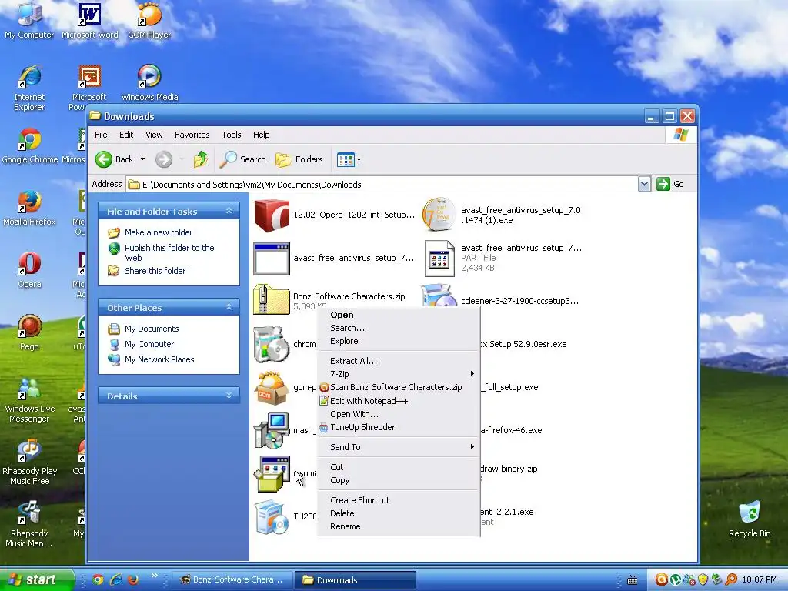Show more quick launch items chevron
Screen dimensions: 788x591
click(154, 576)
